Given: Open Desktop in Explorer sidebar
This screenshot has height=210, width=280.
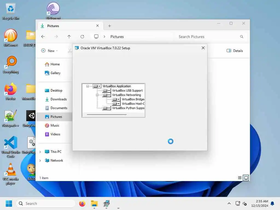Looking at the screenshot, I should tap(54, 91).
